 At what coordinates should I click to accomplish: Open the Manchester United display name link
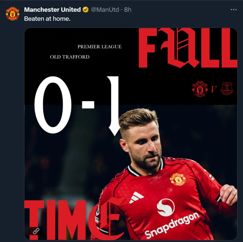[52, 10]
